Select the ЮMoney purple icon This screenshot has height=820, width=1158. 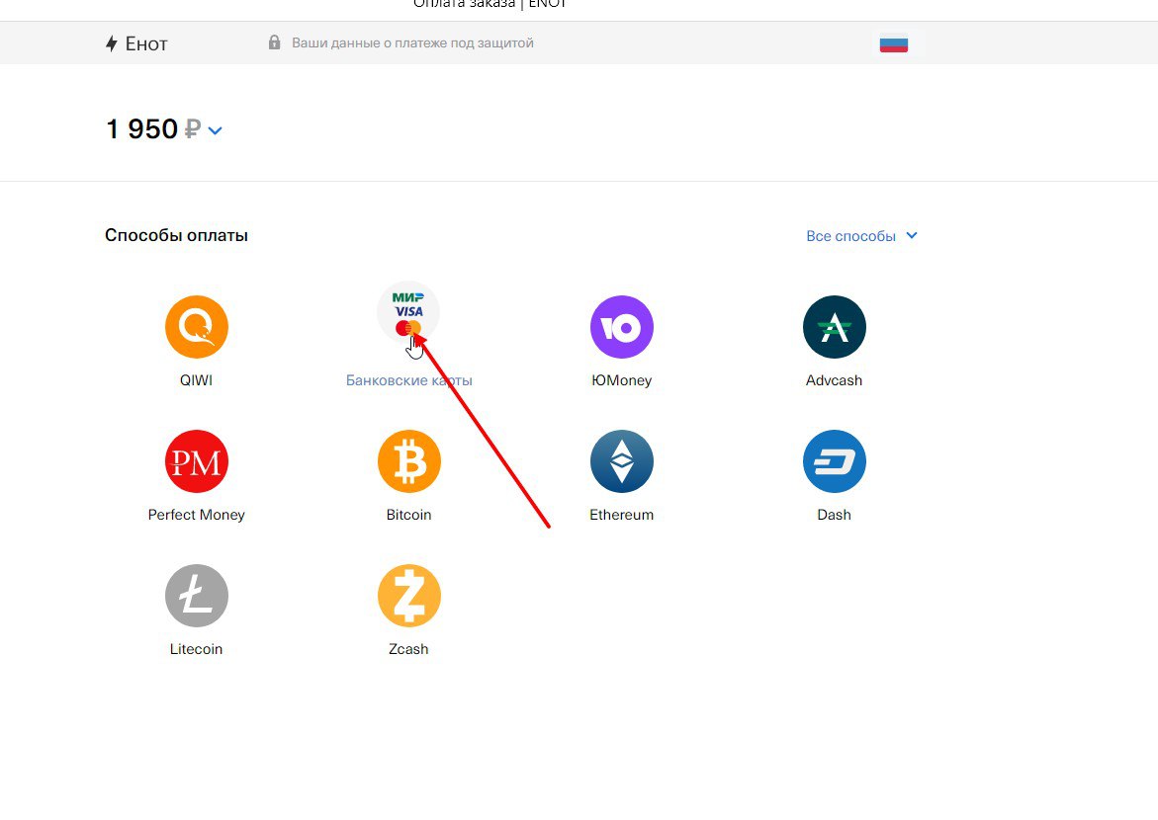click(x=622, y=327)
